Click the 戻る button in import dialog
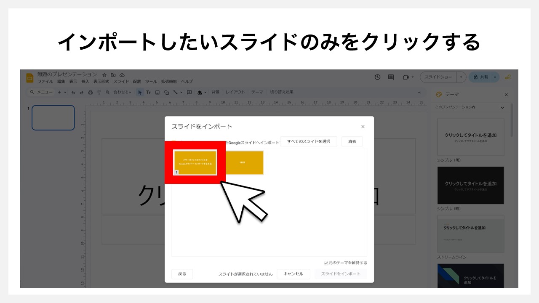Screen dimensions: 539x303 (182, 274)
